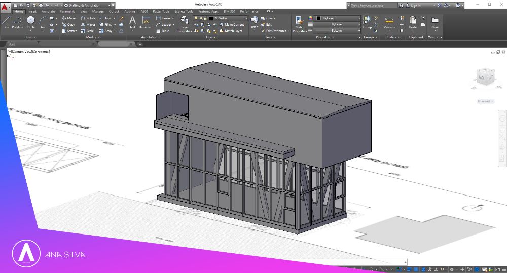Switch to the Start drawing tab
Screen dimensions: 507x273
[12, 44]
